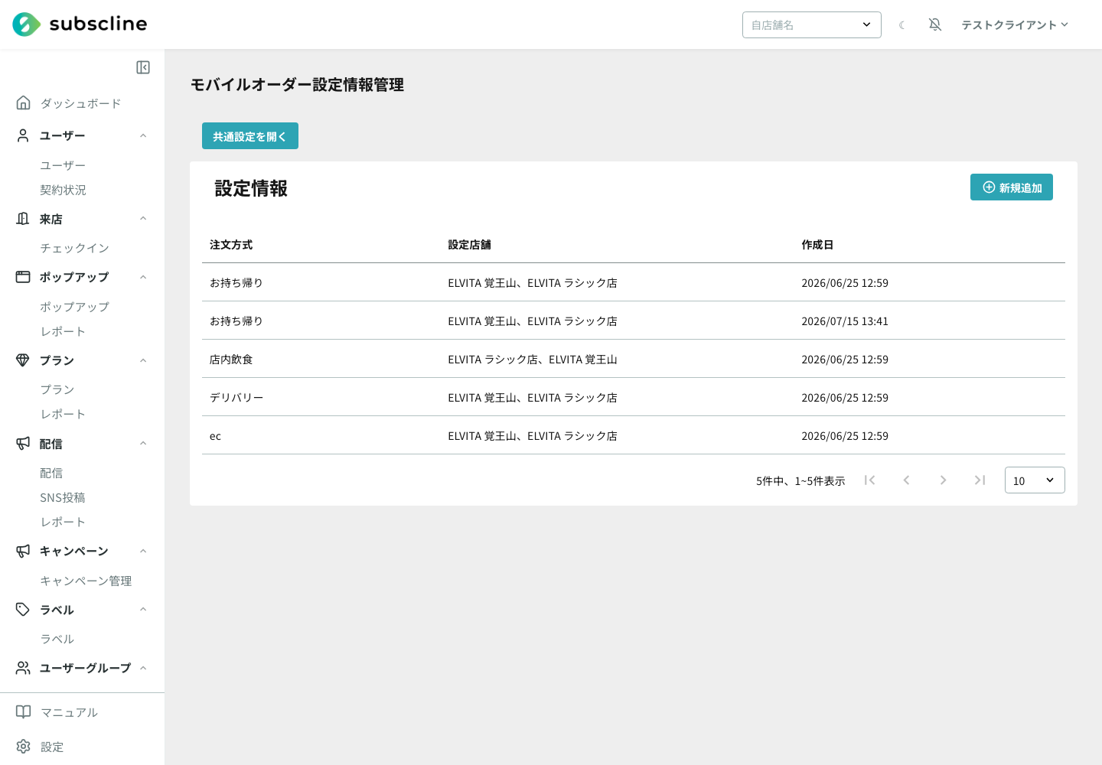Click the モバイルオーダー設定情報管理 page title
This screenshot has height=765, width=1102.
[x=297, y=85]
